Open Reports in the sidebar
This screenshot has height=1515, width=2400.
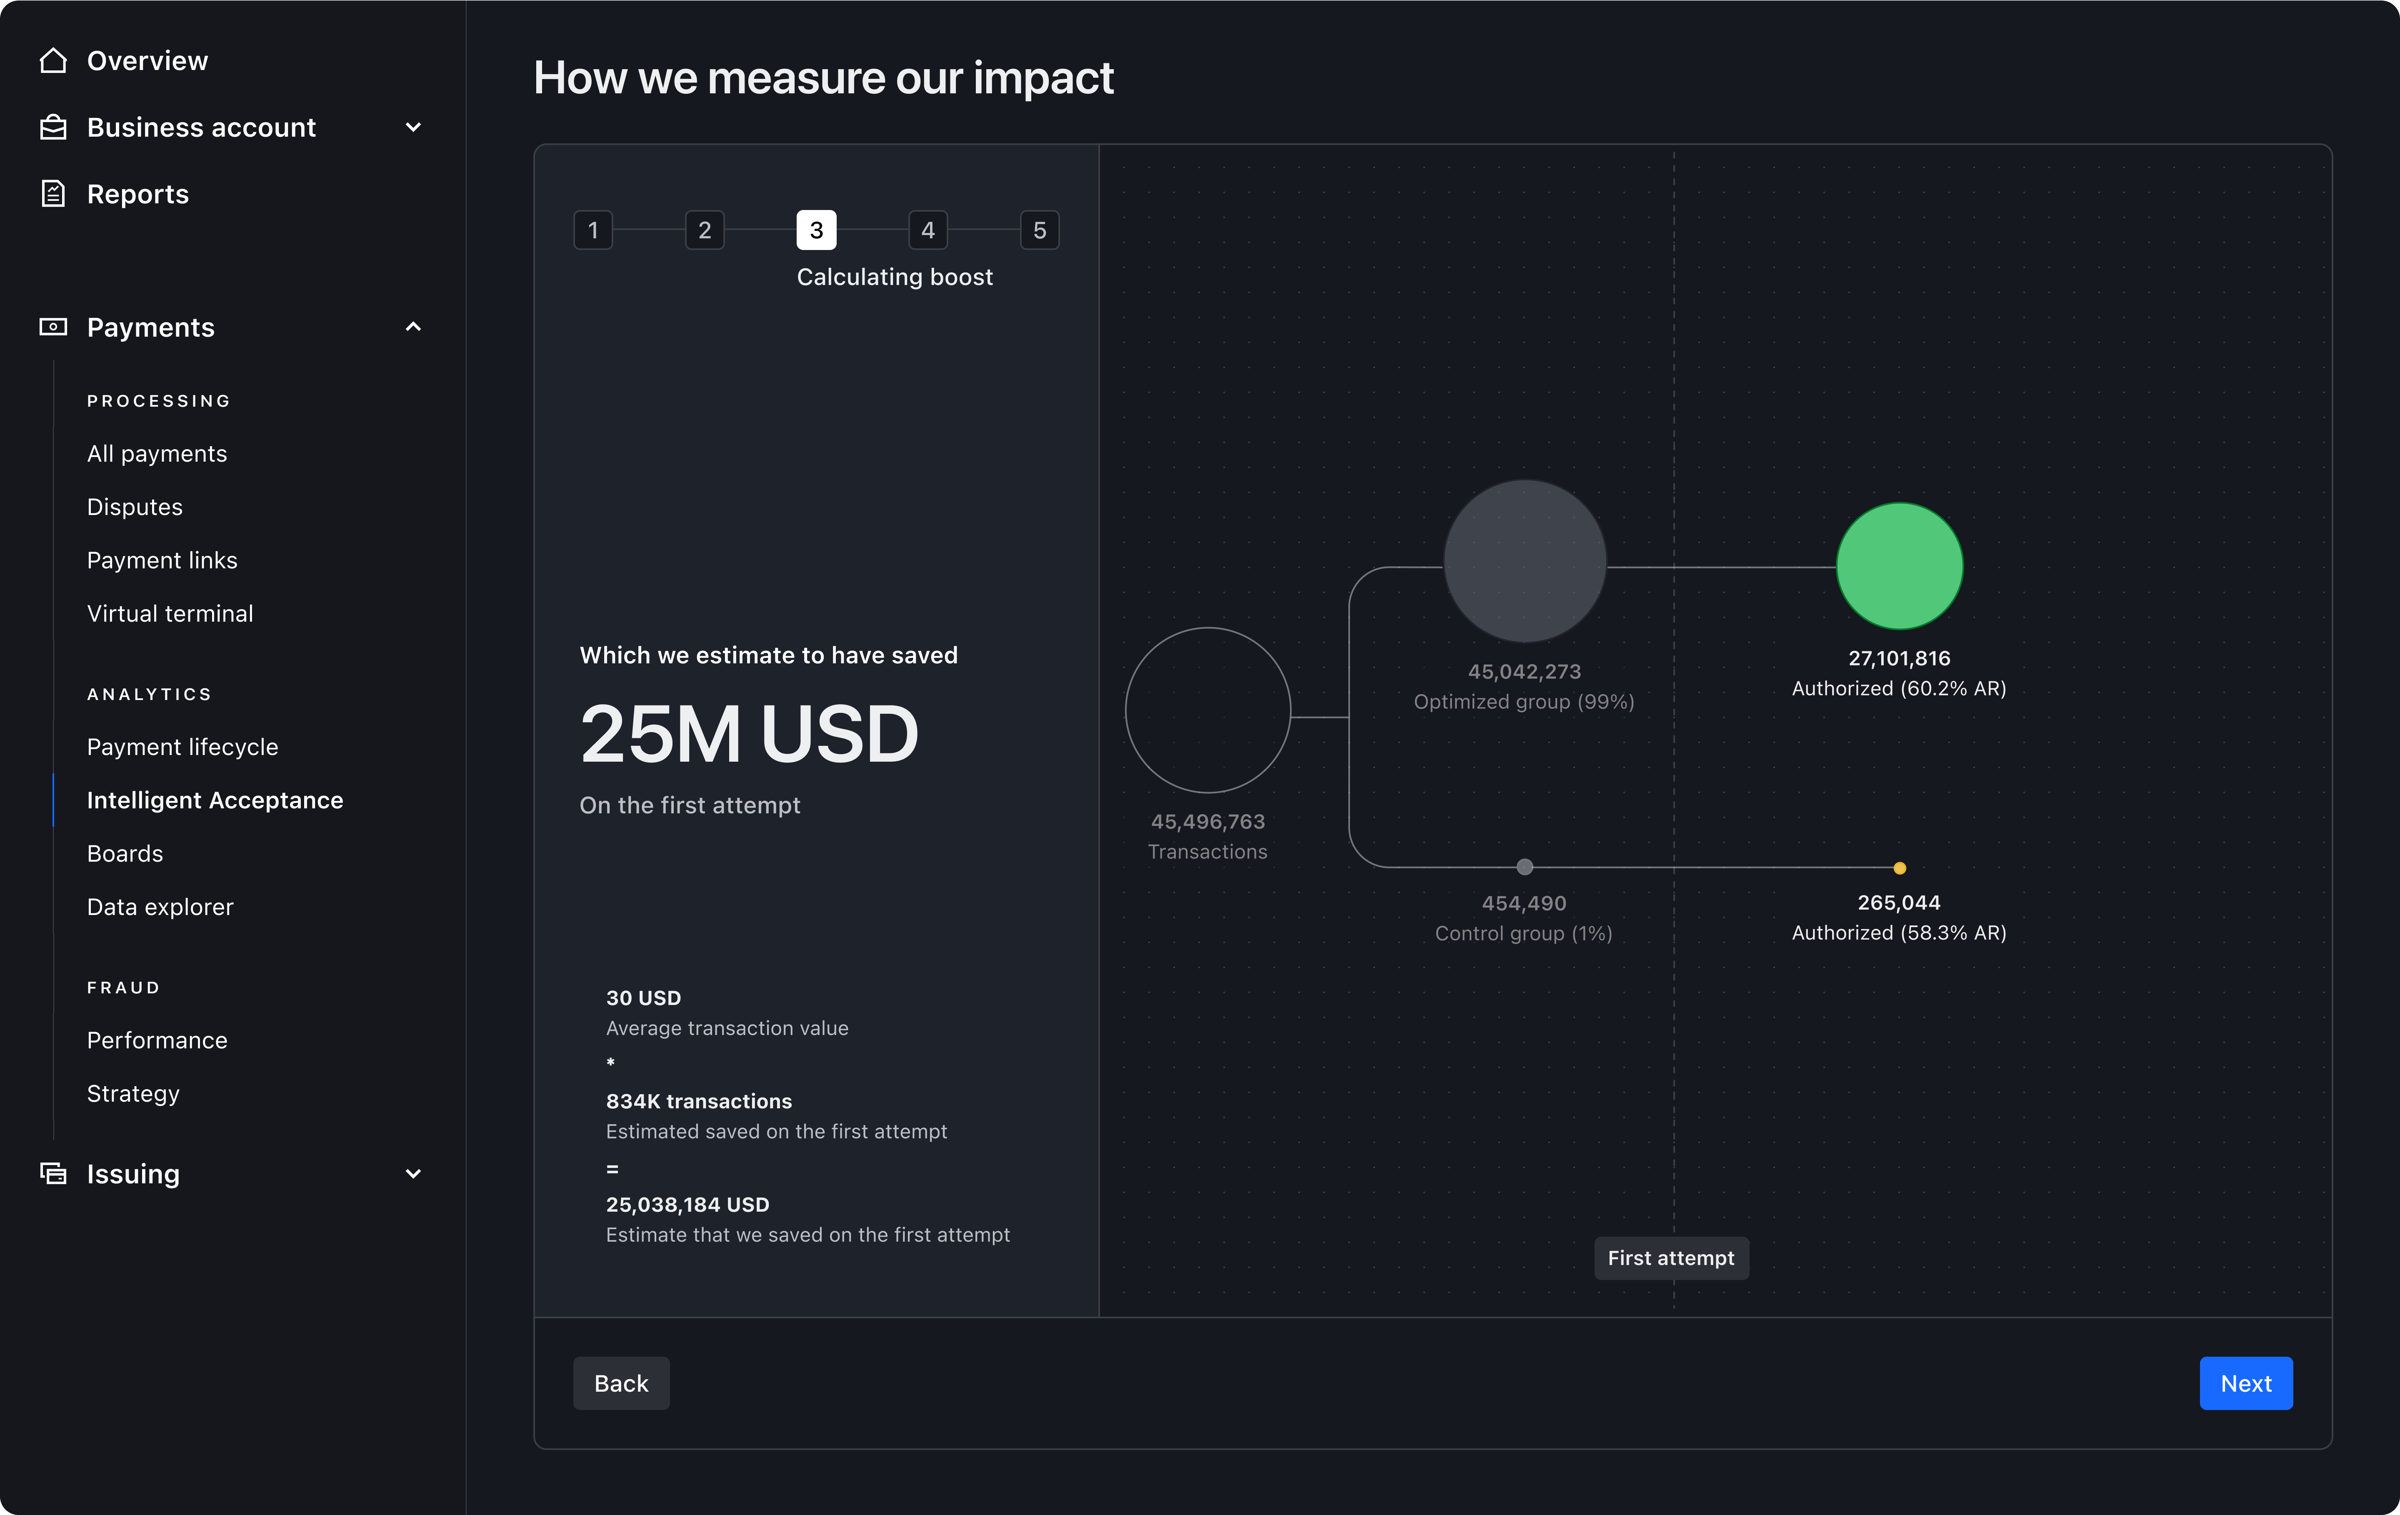(x=137, y=194)
